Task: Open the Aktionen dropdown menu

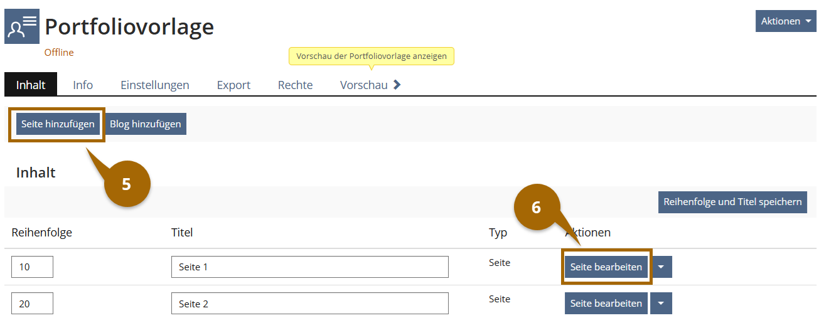Action: click(x=785, y=21)
